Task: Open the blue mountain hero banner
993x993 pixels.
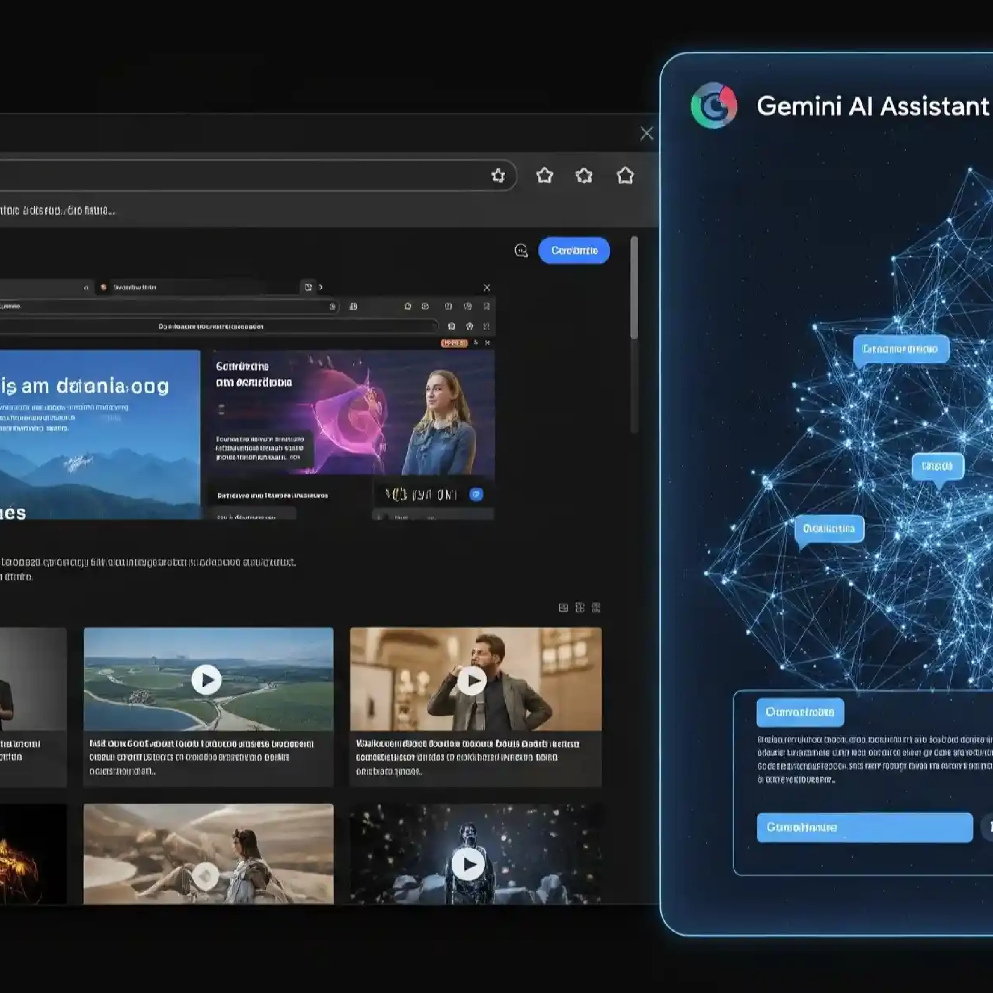Action: pyautogui.click(x=100, y=434)
